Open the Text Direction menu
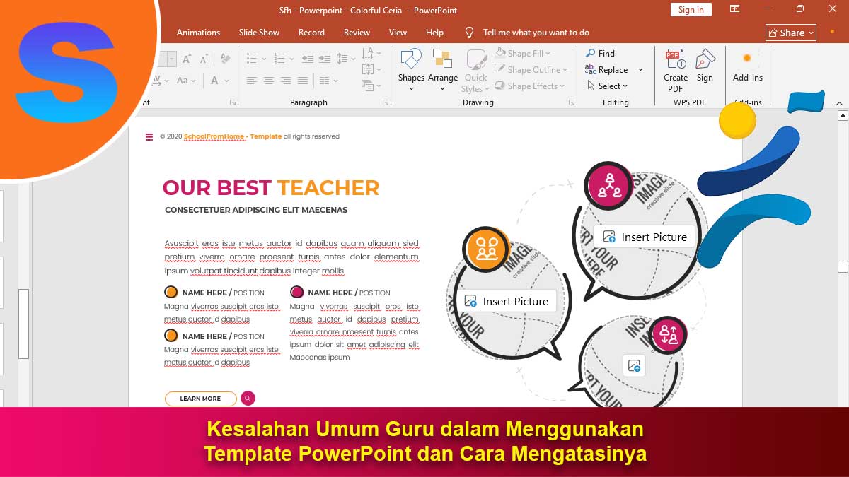This screenshot has height=477, width=849. tap(371, 53)
